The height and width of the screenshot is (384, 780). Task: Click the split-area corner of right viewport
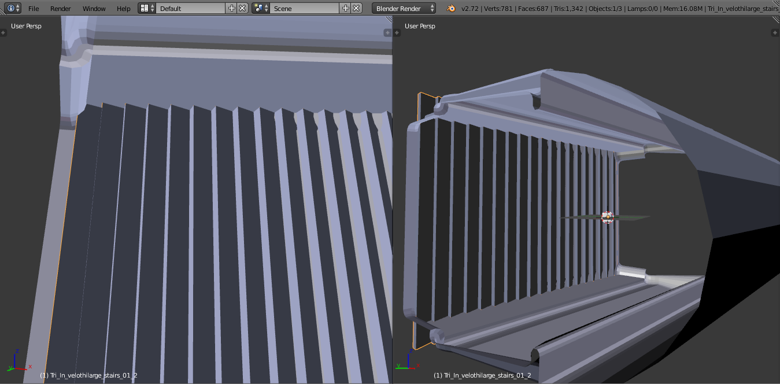(776, 20)
